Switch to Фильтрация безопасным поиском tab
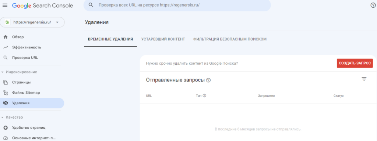The width and height of the screenshot is (377, 141). 230,39
